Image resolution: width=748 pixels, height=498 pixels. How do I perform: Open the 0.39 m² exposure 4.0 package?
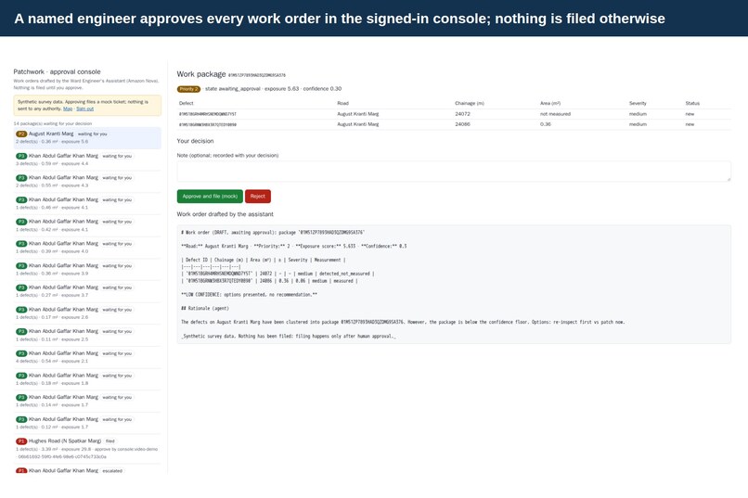point(87,248)
